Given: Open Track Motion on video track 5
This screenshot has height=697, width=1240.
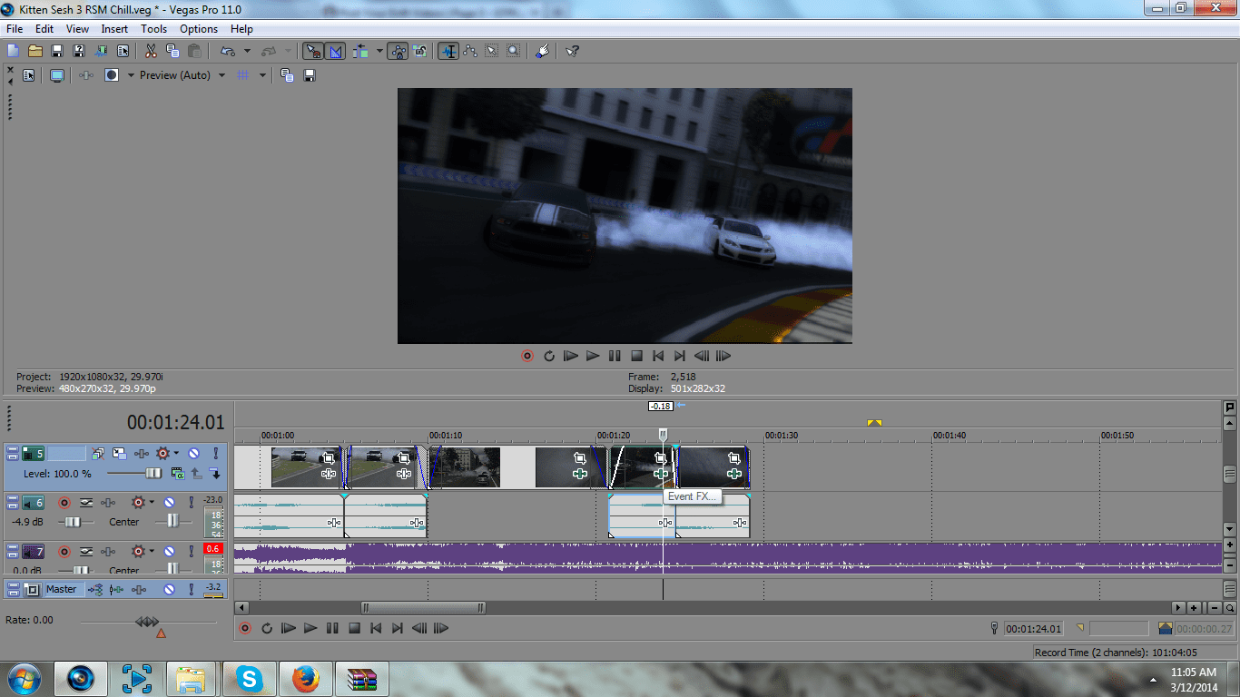Looking at the screenshot, I should (x=120, y=453).
